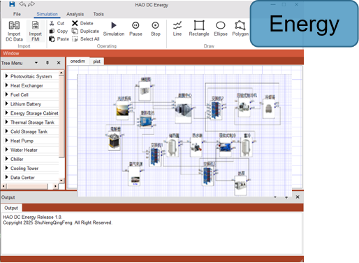Select the photovoltaic solar panel component on canvas

[122, 111]
